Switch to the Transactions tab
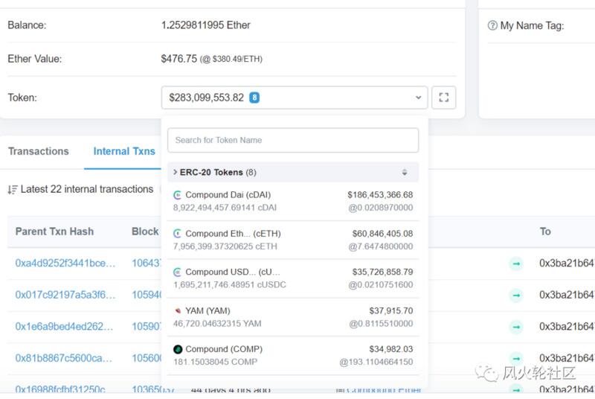 pos(39,151)
